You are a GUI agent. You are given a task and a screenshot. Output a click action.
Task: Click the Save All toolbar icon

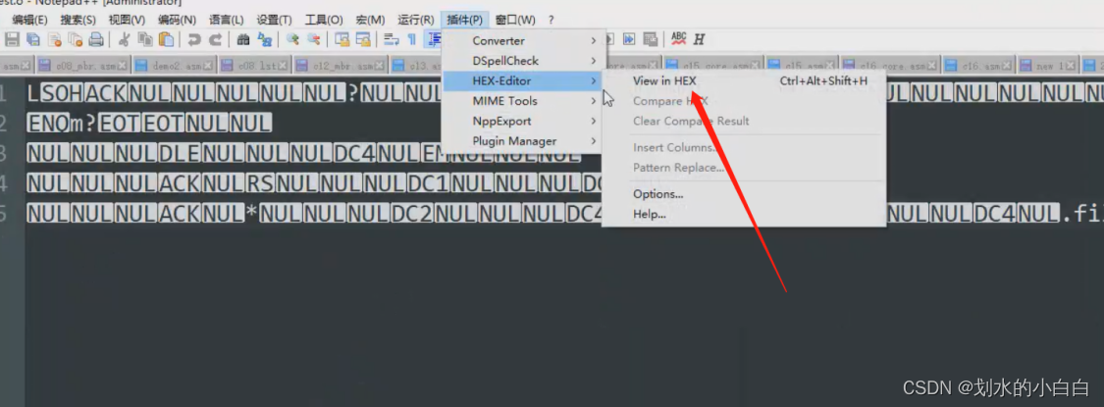tap(33, 39)
